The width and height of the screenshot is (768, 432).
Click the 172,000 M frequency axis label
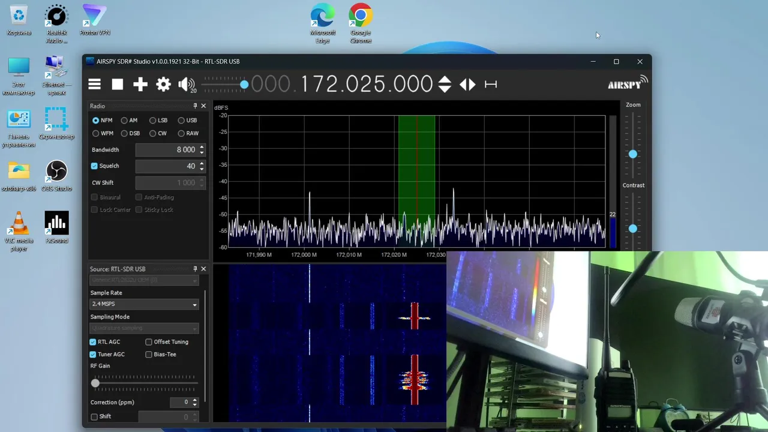click(304, 255)
